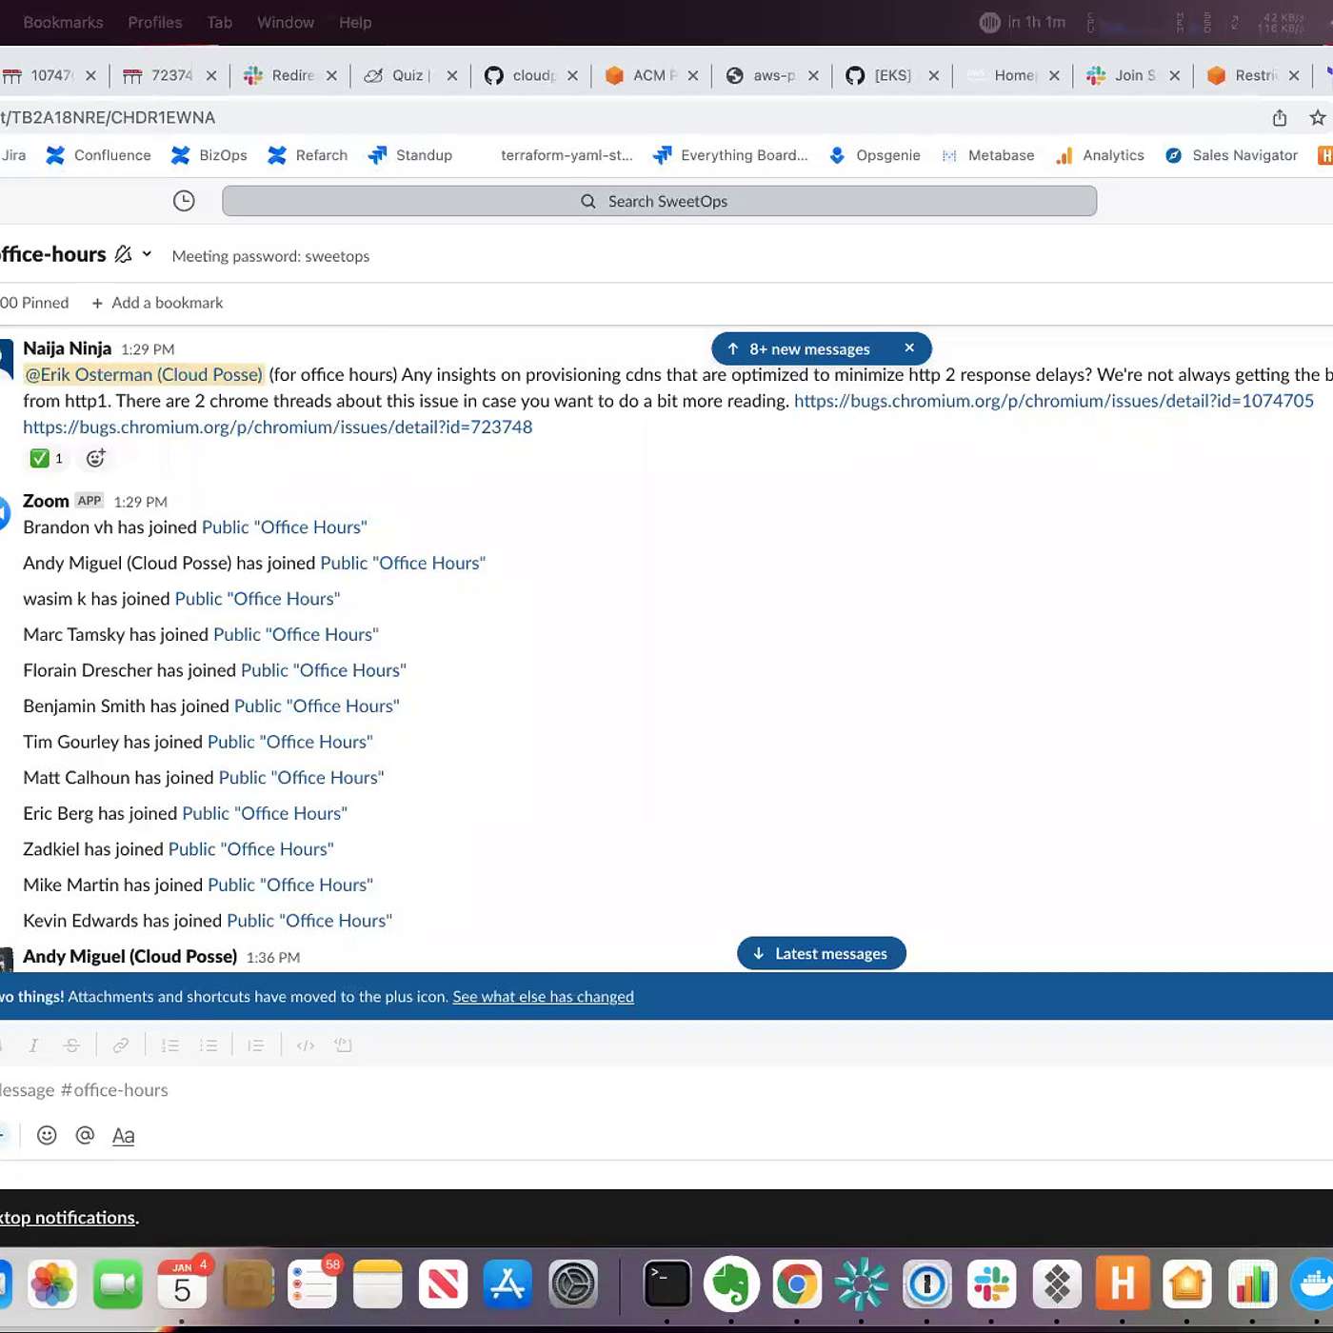Toggle strikethrough formatting
The height and width of the screenshot is (1333, 1333).
tap(71, 1045)
